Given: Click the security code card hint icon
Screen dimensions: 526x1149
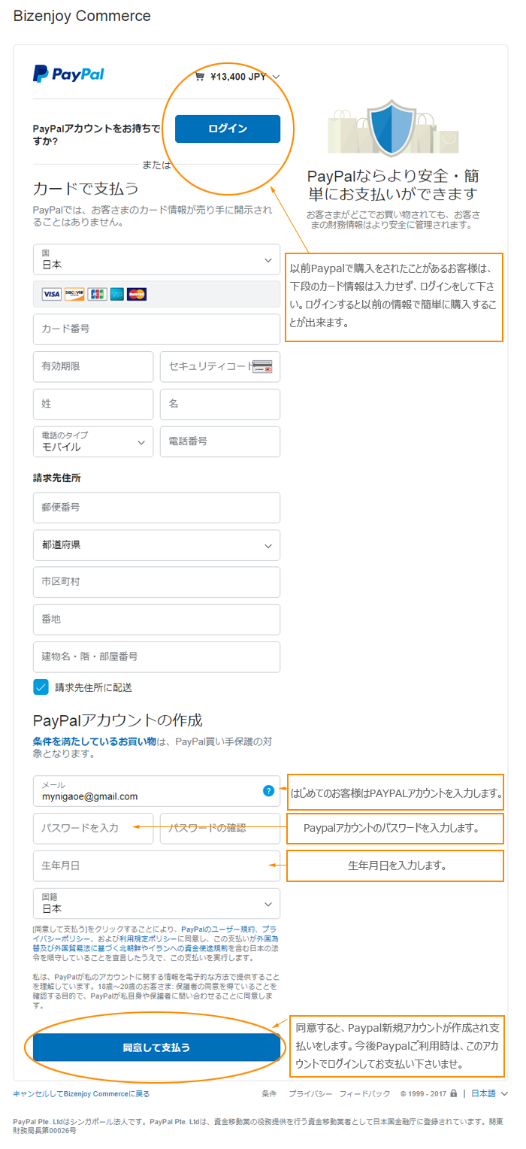Looking at the screenshot, I should coord(262,367).
